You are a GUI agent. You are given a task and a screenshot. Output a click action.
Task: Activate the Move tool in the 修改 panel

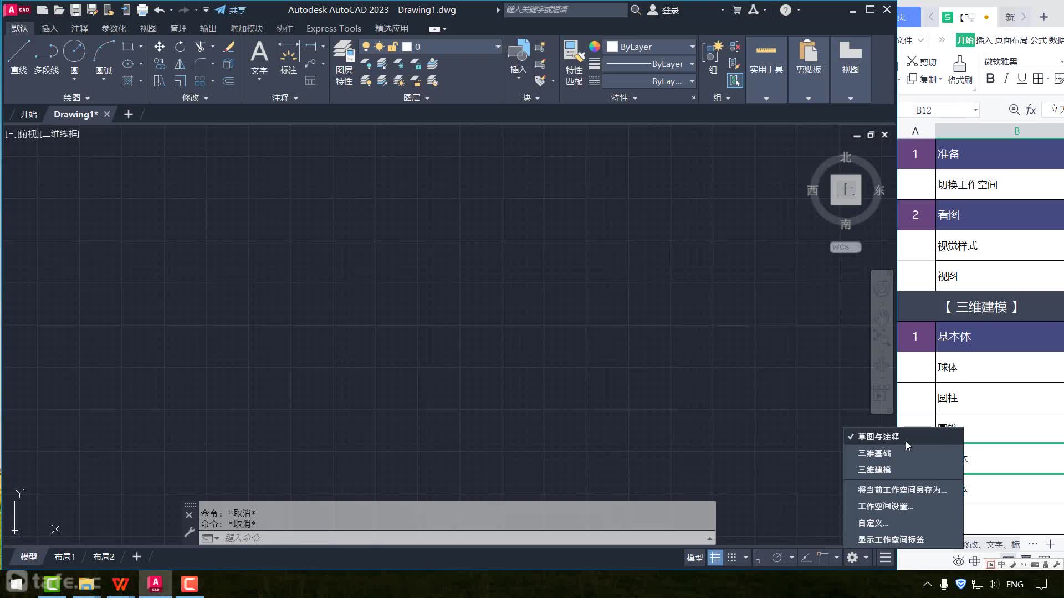point(160,47)
